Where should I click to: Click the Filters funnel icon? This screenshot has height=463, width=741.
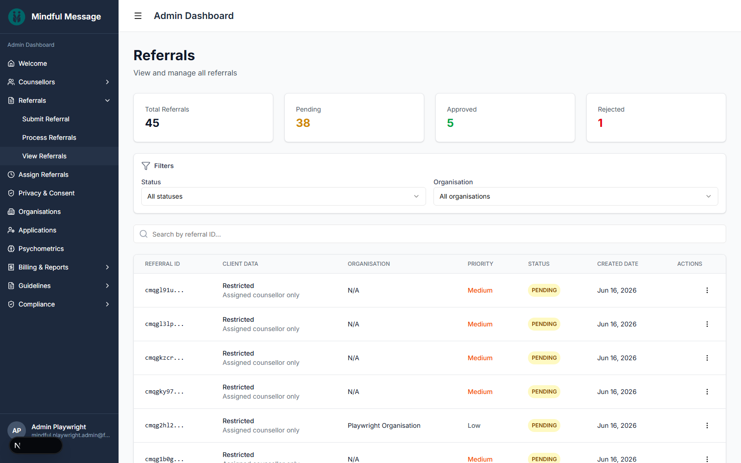146,166
